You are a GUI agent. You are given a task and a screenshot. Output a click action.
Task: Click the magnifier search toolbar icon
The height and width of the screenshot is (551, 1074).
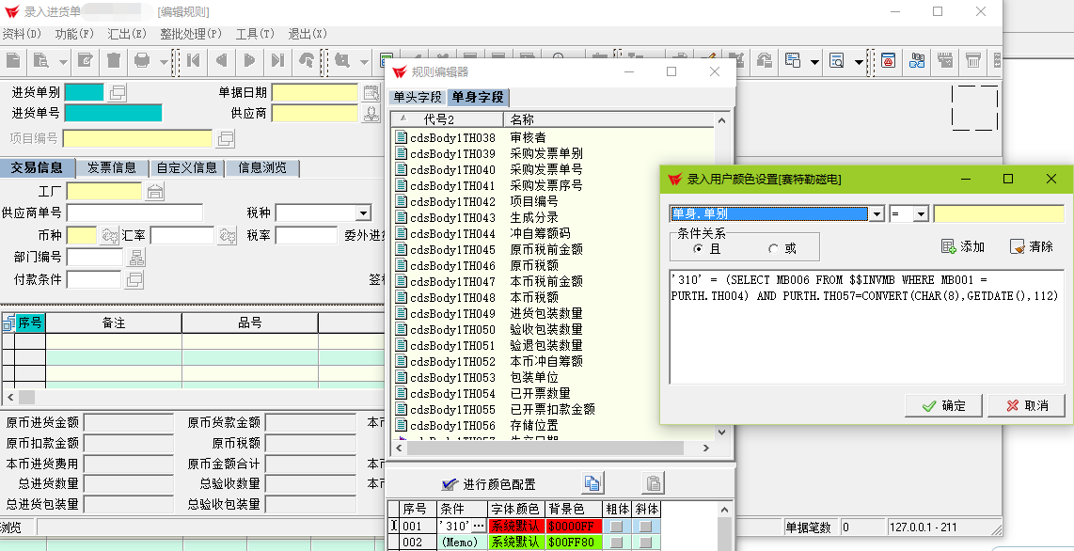tap(341, 61)
